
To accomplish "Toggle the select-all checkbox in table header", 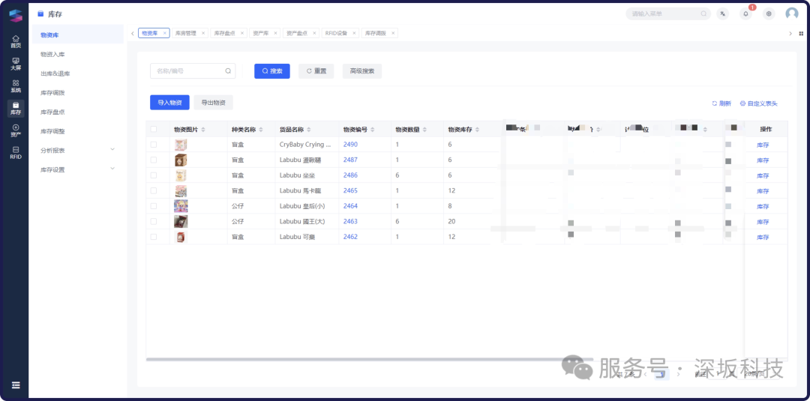I will point(154,130).
